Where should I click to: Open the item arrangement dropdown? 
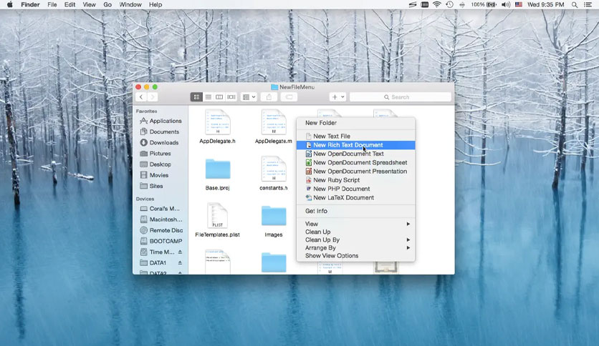point(249,97)
